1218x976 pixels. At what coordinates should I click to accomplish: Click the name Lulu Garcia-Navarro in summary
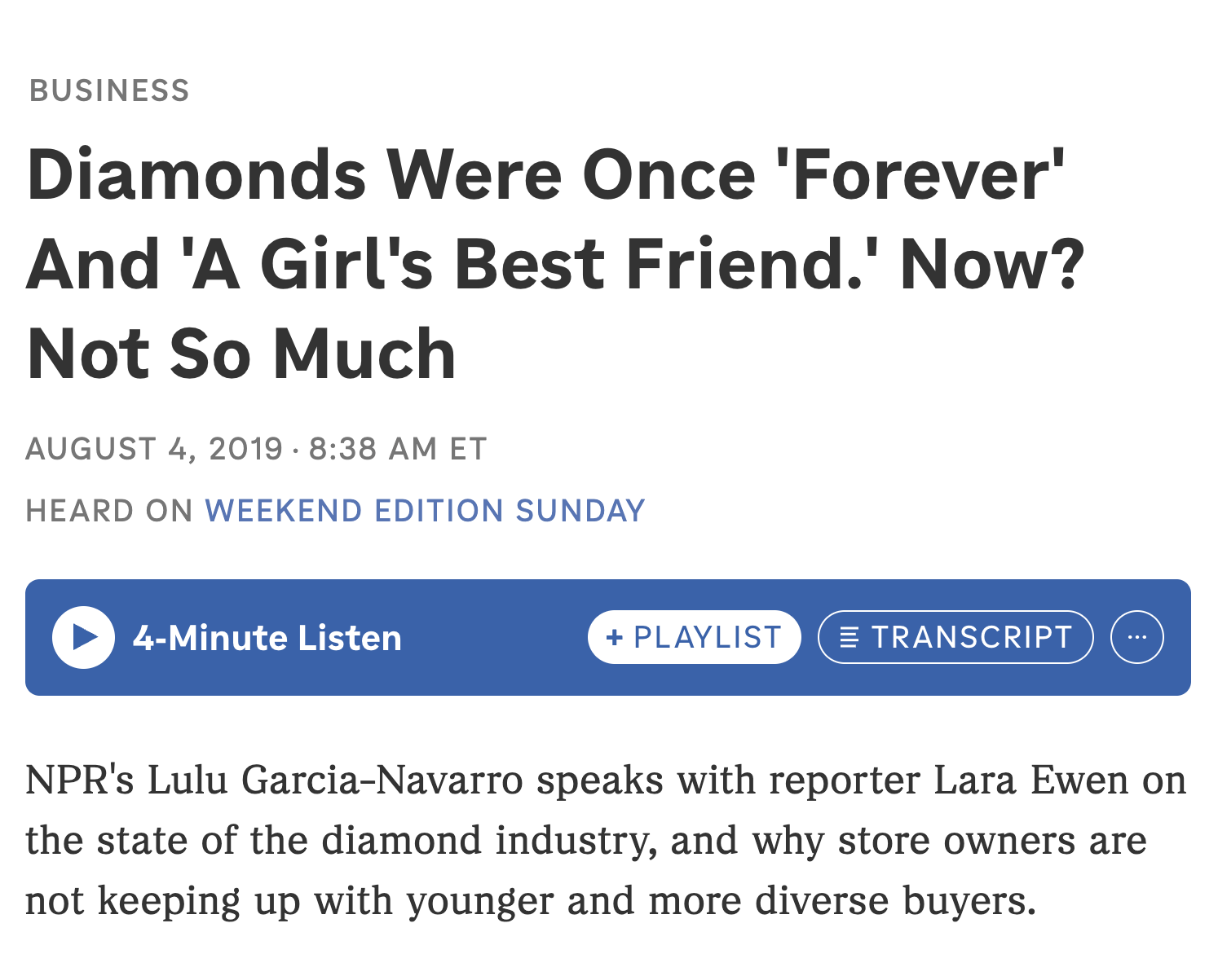click(x=335, y=780)
